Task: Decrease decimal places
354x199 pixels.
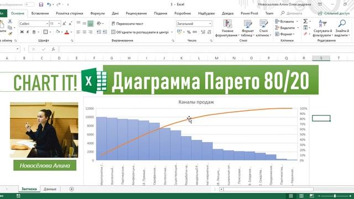Action: coord(209,32)
